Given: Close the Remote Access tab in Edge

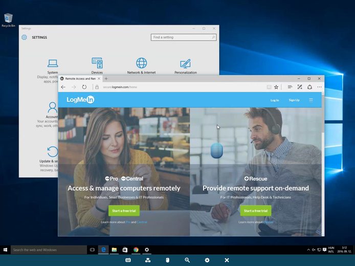Looking at the screenshot, I should (x=99, y=79).
